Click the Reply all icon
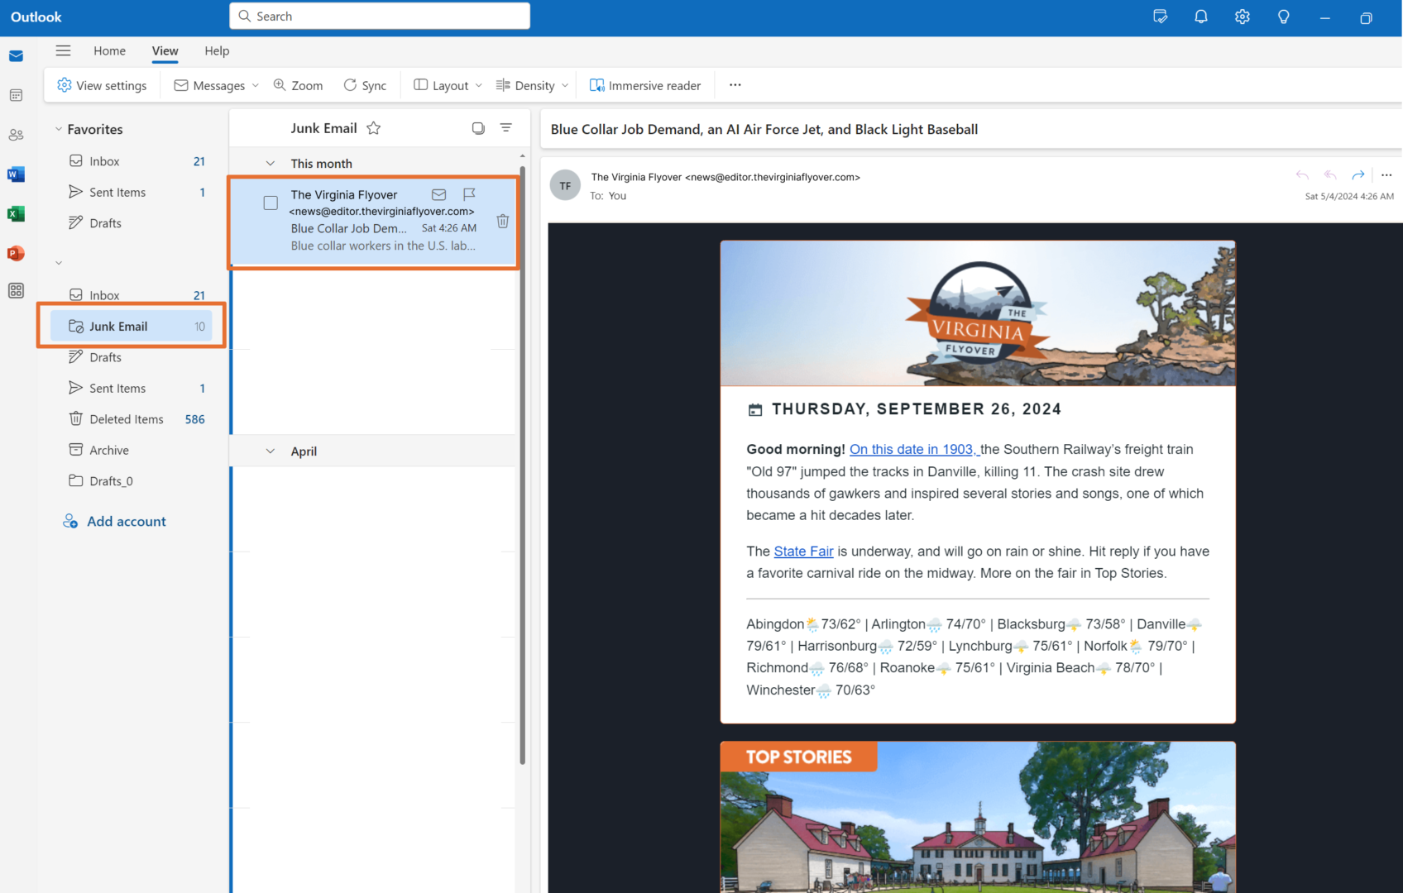Screen dimensions: 1403x893 click(1330, 175)
